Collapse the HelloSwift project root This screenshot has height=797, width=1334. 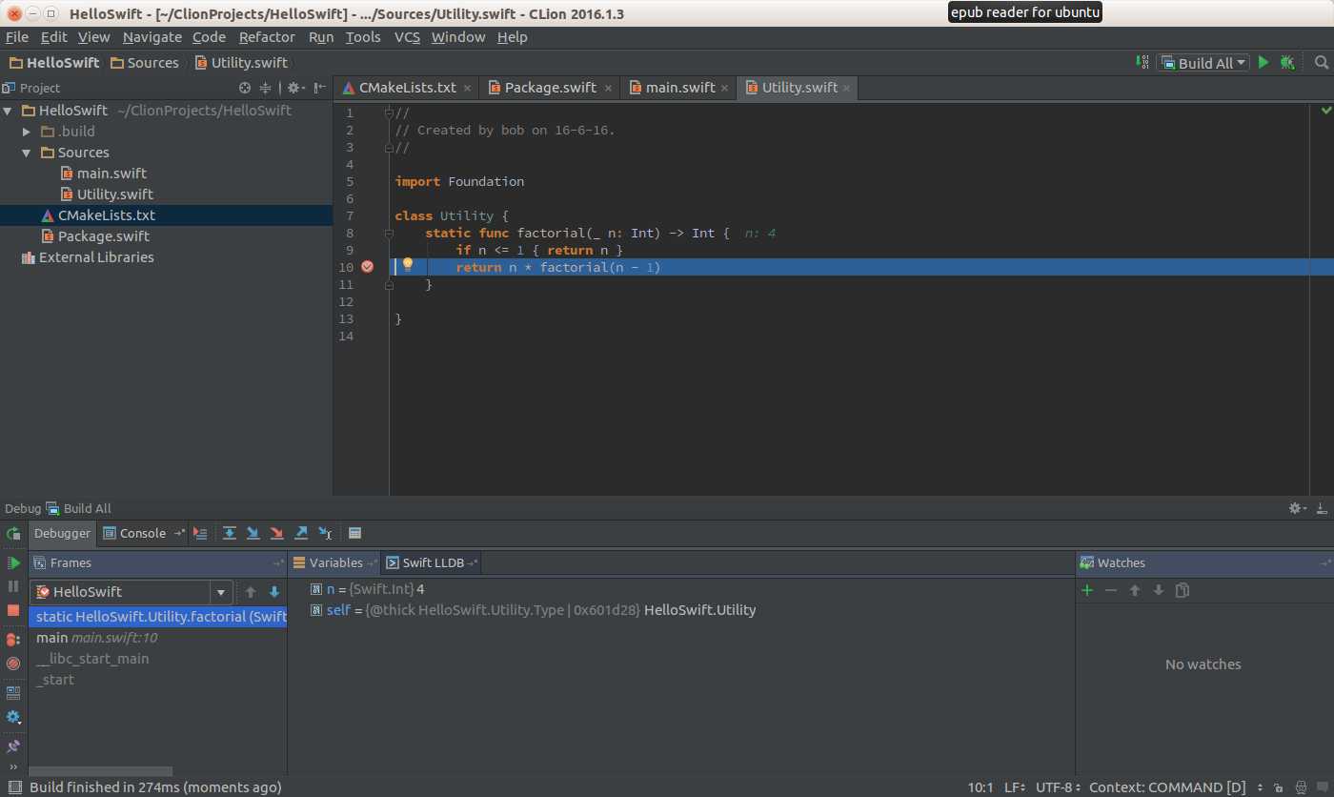click(8, 111)
